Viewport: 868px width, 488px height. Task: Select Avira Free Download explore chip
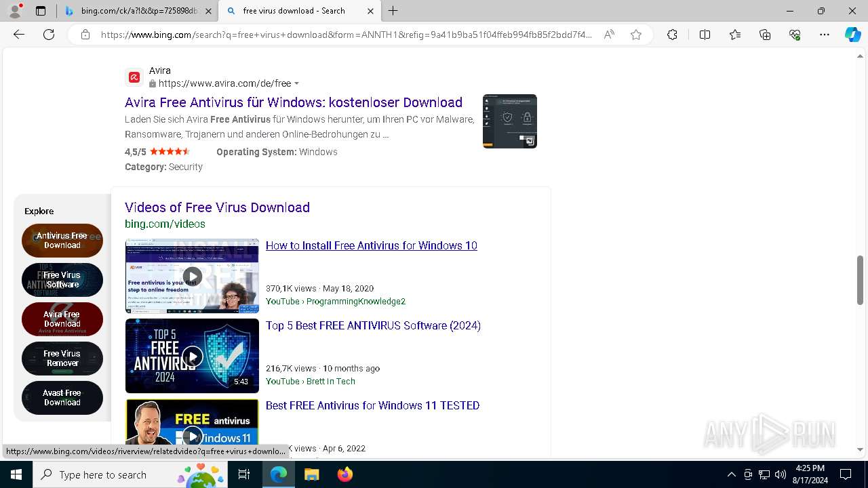click(x=62, y=319)
